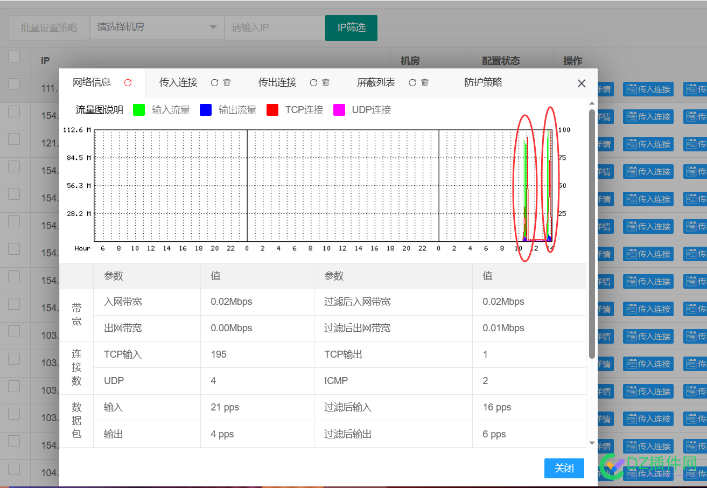
Task: Switch to 防护策略 tab
Action: pyautogui.click(x=483, y=82)
